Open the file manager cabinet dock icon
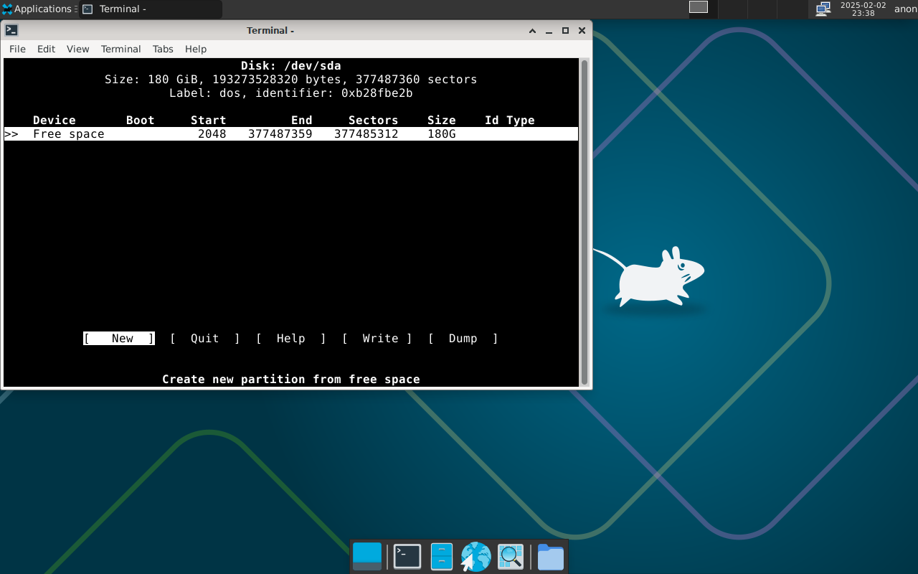918x574 pixels. coord(442,557)
